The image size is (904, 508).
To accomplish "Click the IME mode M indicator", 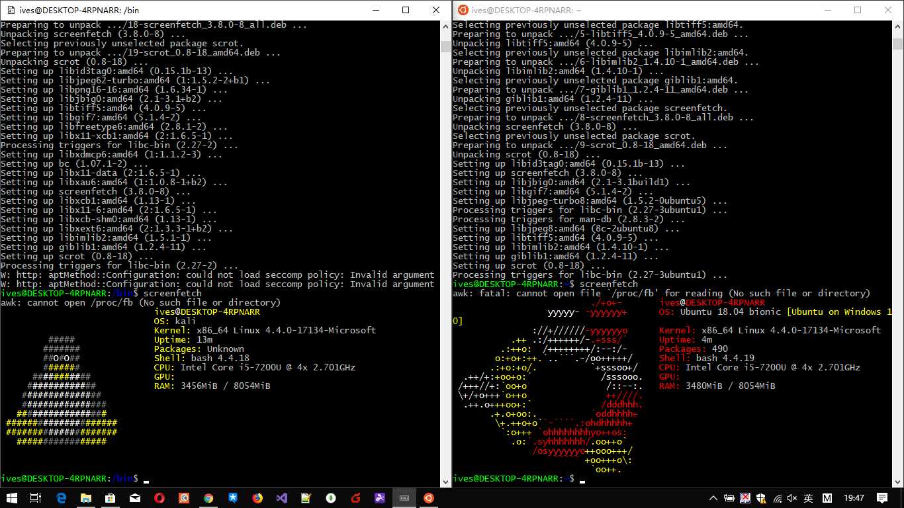I will click(828, 497).
